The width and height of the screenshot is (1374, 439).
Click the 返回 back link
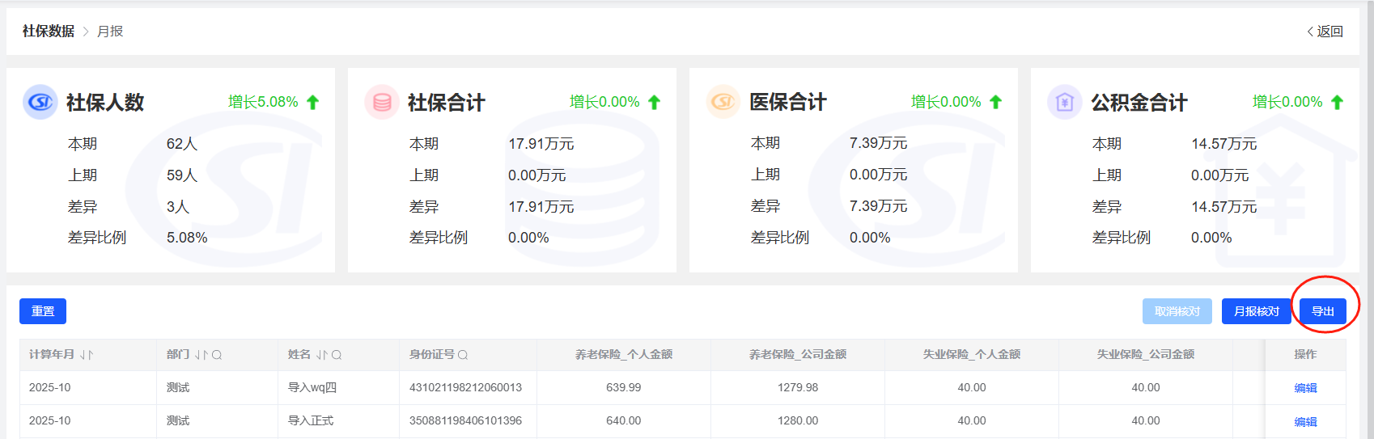click(1325, 32)
